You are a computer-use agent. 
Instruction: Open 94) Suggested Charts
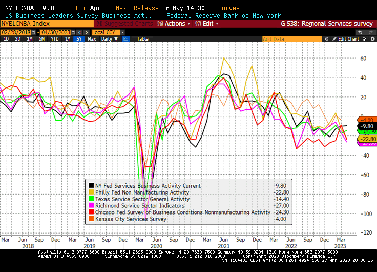pyautogui.click(x=124, y=24)
